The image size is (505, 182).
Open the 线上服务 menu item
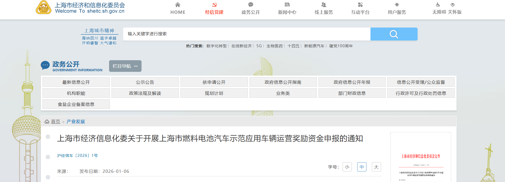(324, 12)
